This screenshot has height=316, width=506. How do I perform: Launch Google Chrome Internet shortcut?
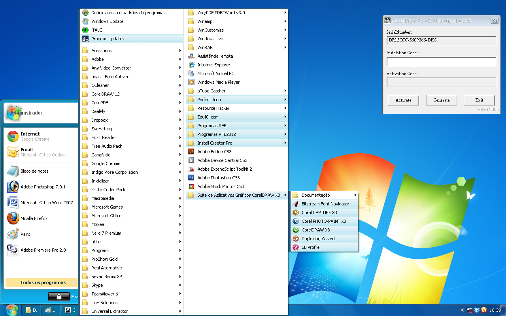41,136
